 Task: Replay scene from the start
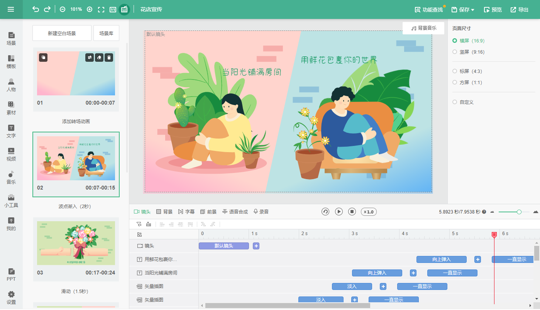click(x=325, y=212)
